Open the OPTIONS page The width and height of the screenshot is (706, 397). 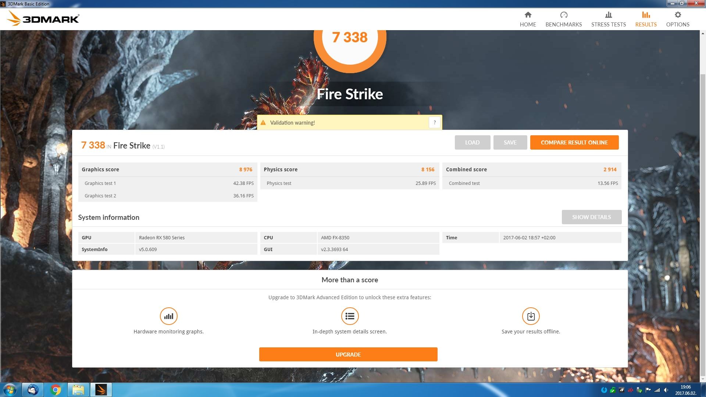[677, 19]
